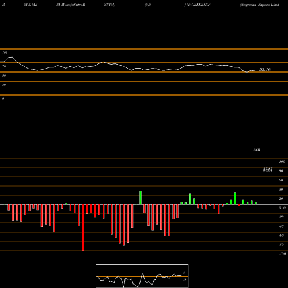Click the 50 level label on the RSI axis
Screen dimensions: 288x288
(x=4, y=75)
